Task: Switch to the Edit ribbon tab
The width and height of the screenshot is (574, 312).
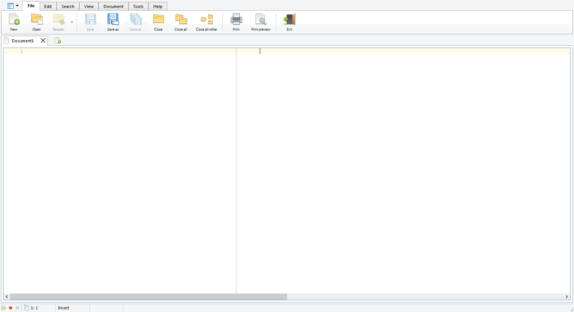Action: pyautogui.click(x=48, y=6)
